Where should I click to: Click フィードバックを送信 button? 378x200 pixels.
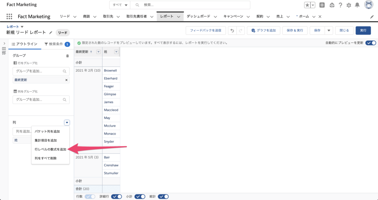click(x=206, y=30)
